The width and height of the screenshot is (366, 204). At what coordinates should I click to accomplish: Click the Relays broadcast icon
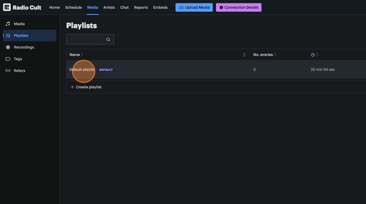(8, 71)
